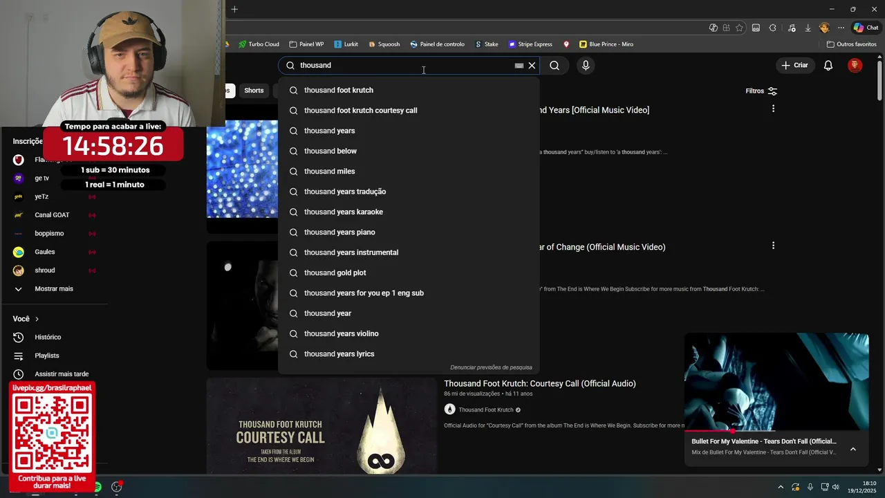Open more options for the War of Change result
This screenshot has height=498, width=885.
[773, 246]
